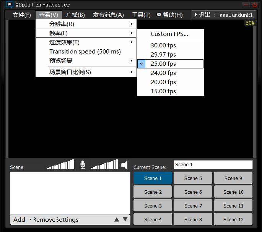This screenshot has width=262, height=232.
Task: Click the Current Scene name field
Action: [x=213, y=165]
